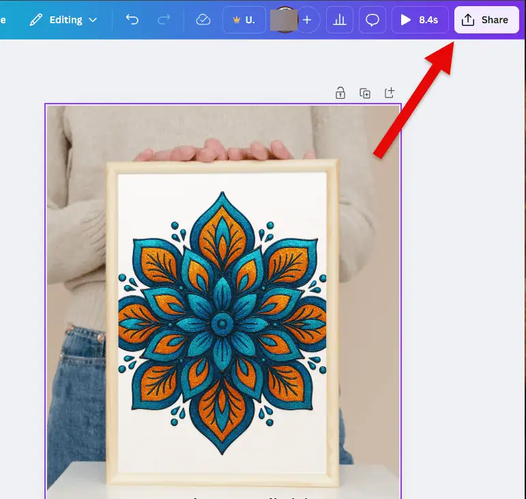The image size is (526, 499).
Task: Open the user profile avatar
Action: [x=284, y=20]
